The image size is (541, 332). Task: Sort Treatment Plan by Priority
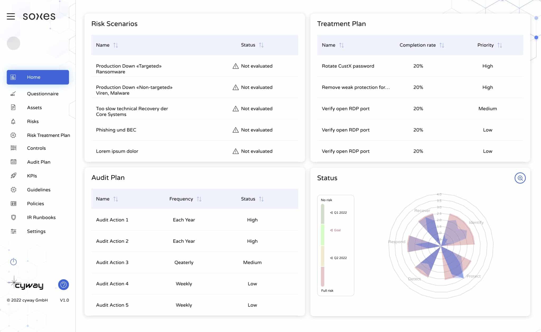coord(500,45)
